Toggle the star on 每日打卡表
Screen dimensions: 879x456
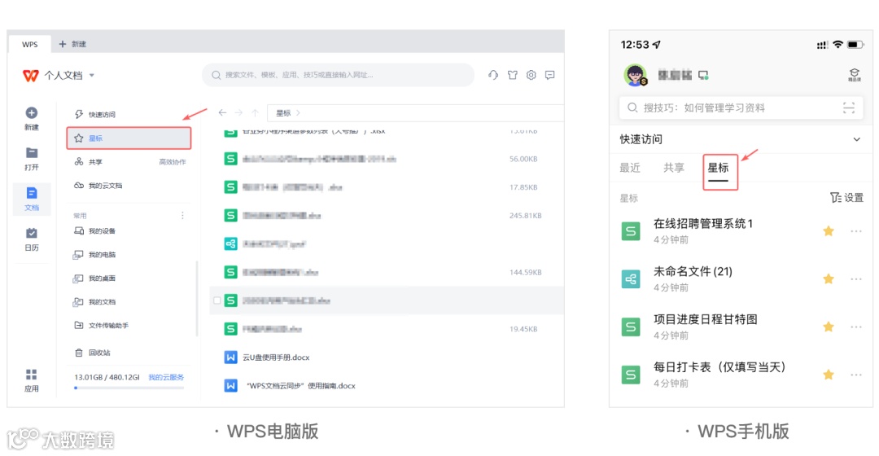pos(829,375)
